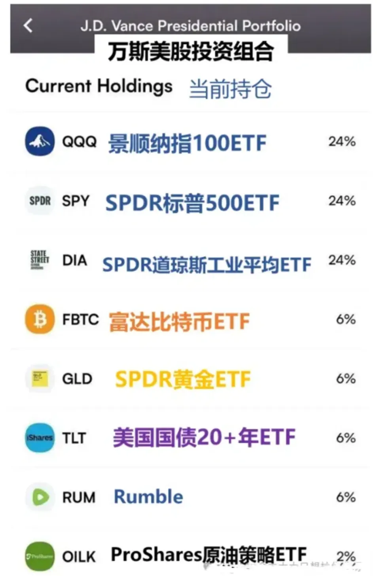Open the Rumble stock name
Screen dimensions: 377x576
point(148,497)
